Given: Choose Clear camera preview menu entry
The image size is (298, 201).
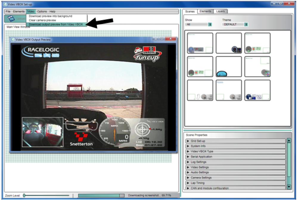Looking at the screenshot, I should coord(42,20).
